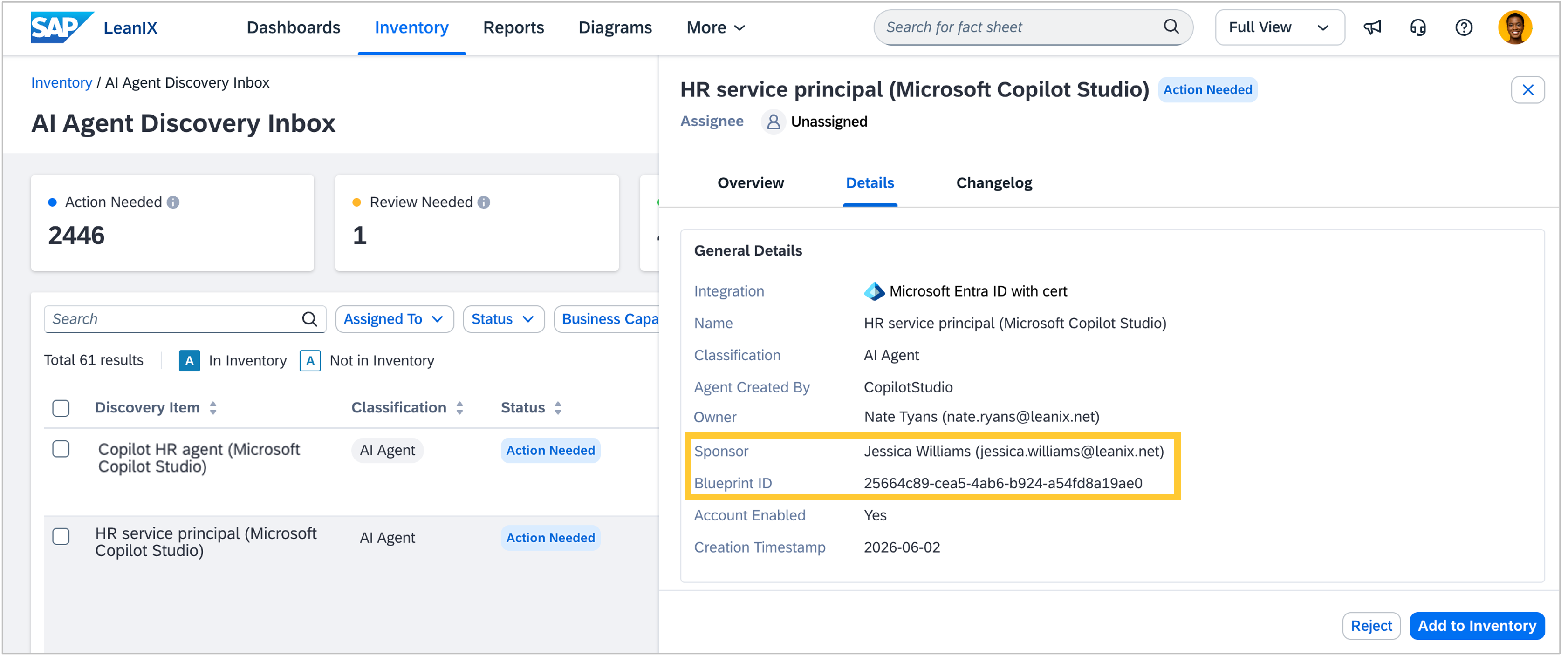Click the Microsoft Entra ID integration icon
1561x655 pixels.
click(874, 291)
